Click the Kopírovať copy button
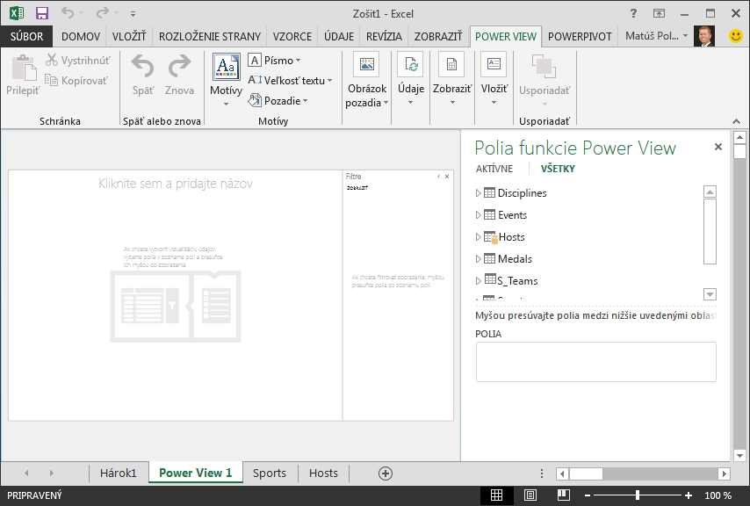Image resolution: width=750 pixels, height=506 pixels. (76, 80)
